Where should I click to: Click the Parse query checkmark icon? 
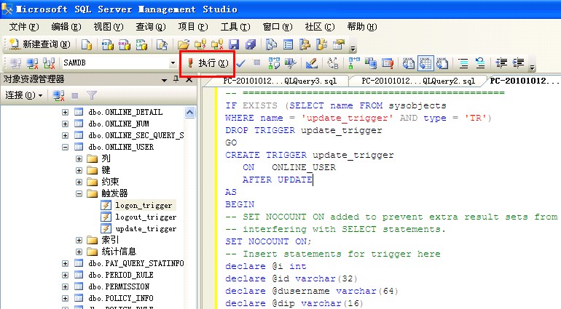pos(240,63)
